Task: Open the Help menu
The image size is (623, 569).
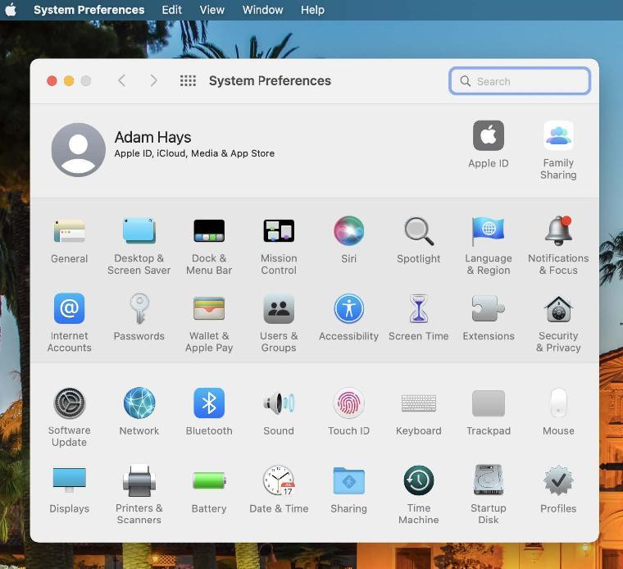Action: pos(312,10)
